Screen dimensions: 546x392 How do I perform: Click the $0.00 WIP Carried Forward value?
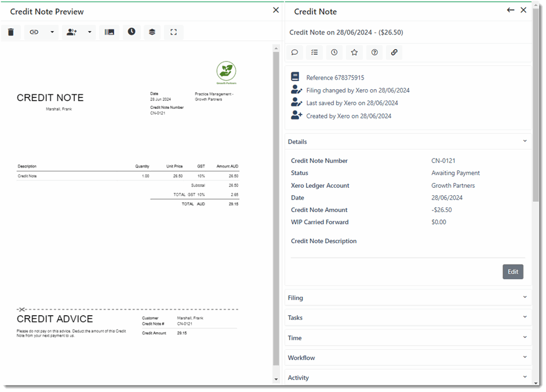438,222
